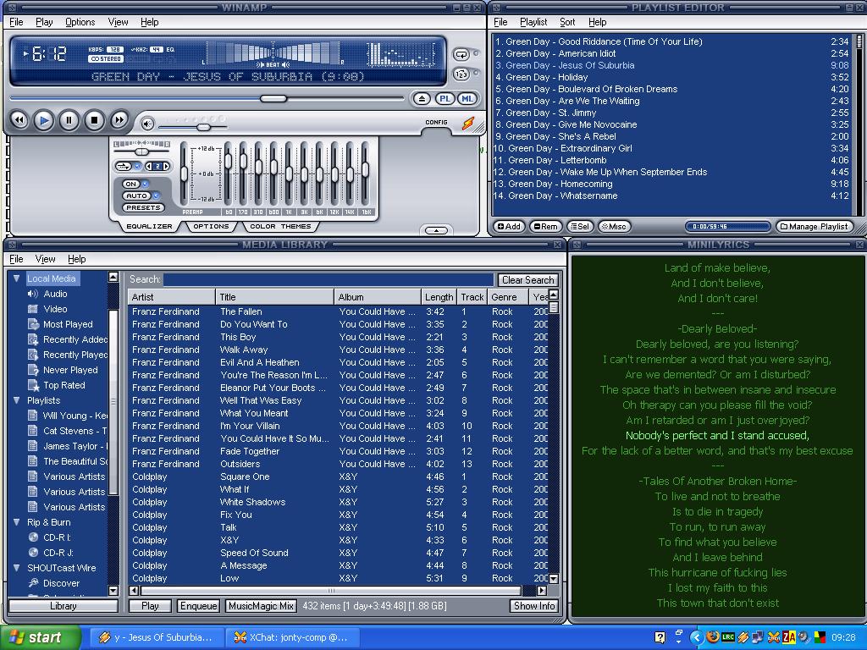Image resolution: width=867 pixels, height=650 pixels.
Task: Click the Enqueue button
Action: tap(199, 606)
